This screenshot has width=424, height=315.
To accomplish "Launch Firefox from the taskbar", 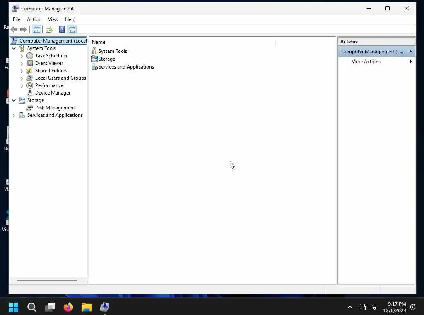I will tap(68, 307).
